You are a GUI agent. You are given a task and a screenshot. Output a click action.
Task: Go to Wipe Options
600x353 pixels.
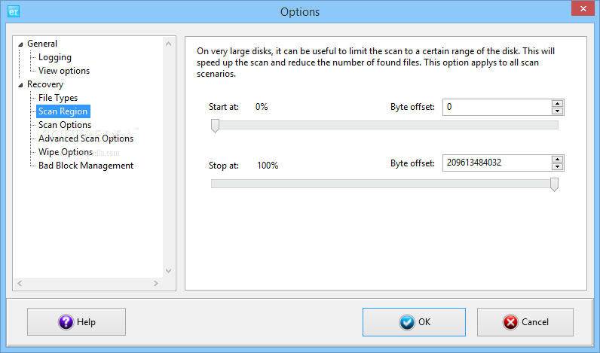(x=66, y=152)
